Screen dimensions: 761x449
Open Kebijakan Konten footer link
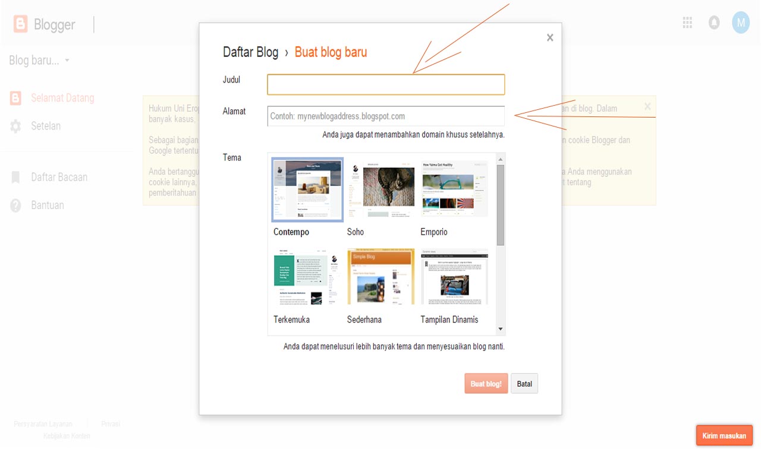(67, 437)
